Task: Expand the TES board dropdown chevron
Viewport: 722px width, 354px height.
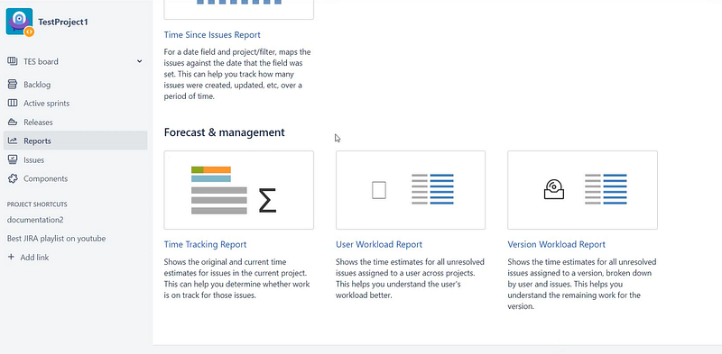Action: click(140, 61)
